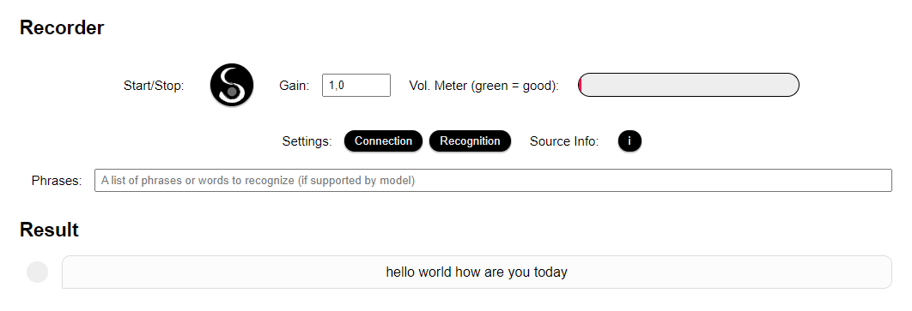Viewport: 912px width, 311px height.
Task: Click the gray status circle beside result
Action: 37,272
